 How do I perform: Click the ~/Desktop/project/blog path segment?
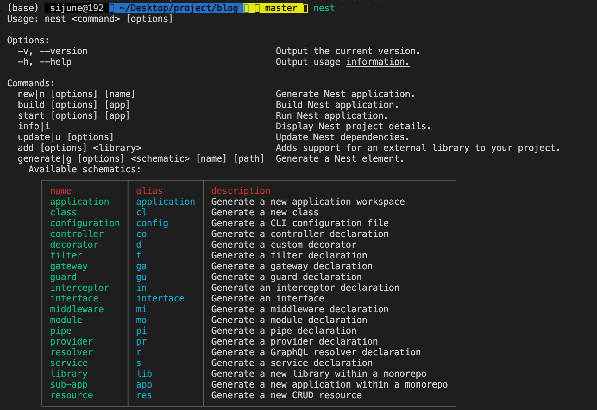tap(179, 8)
